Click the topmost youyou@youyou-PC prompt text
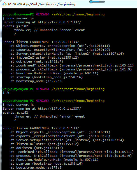Viewport: 137px width, 170px height. [18, 14]
